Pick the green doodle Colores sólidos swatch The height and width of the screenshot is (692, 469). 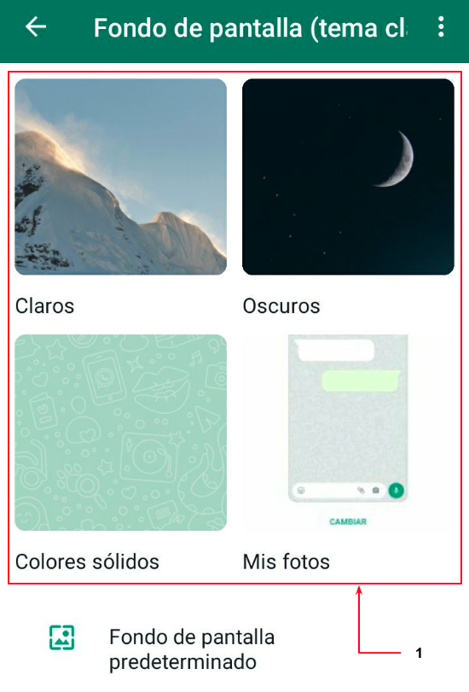120,433
